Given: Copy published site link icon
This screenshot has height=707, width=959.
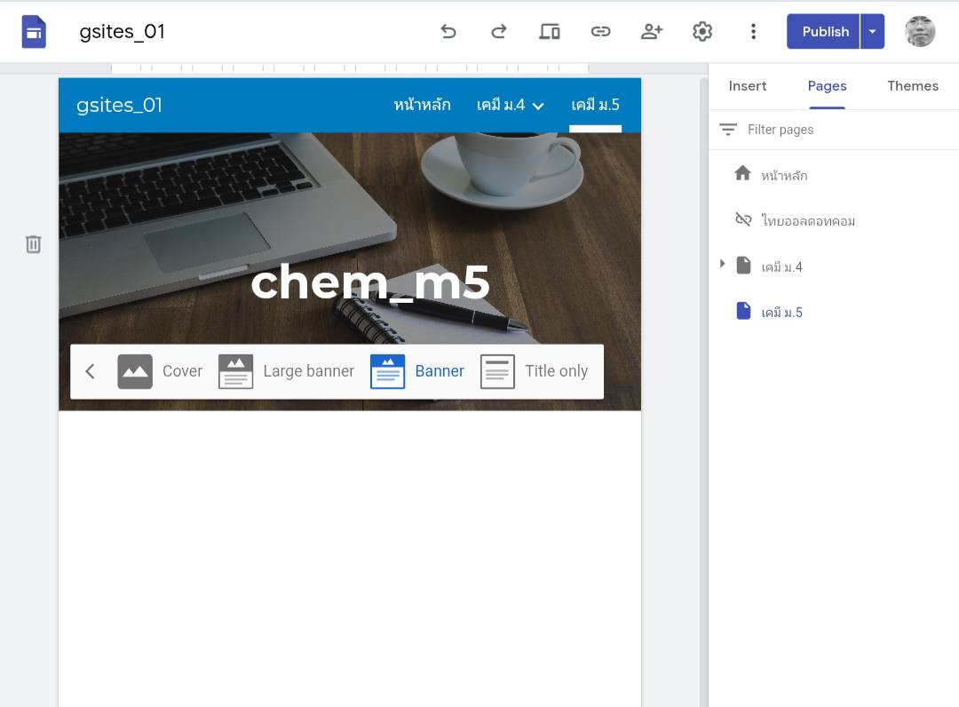Looking at the screenshot, I should (600, 32).
